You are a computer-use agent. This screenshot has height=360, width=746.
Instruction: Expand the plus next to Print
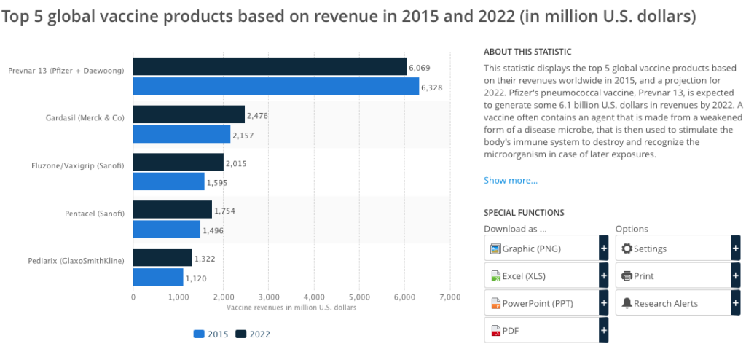tap(736, 275)
